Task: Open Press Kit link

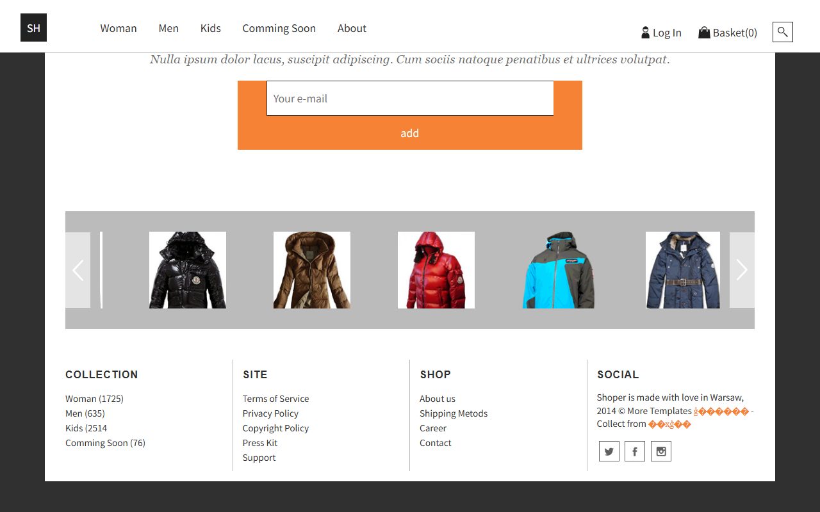Action: [x=260, y=443]
